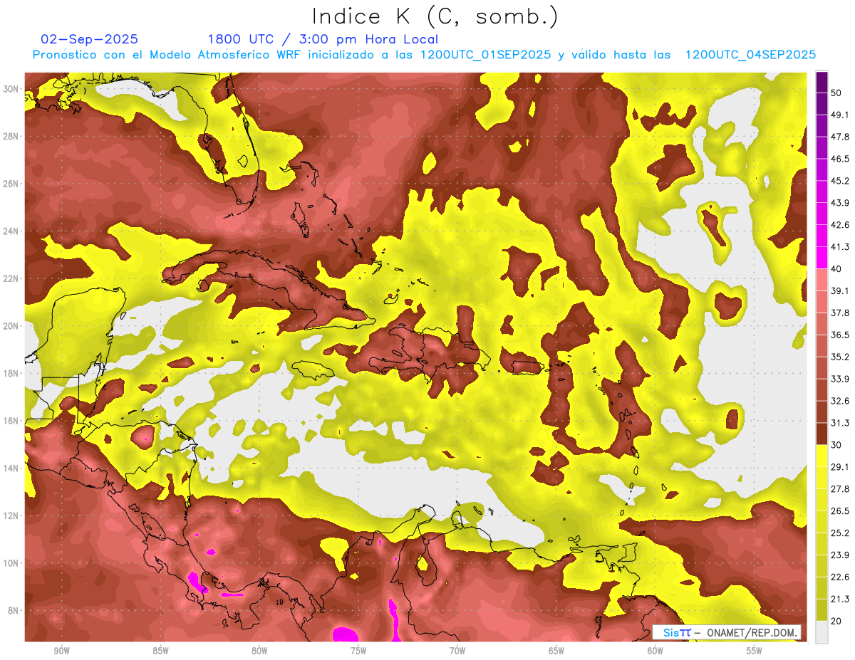The image size is (855, 660).
Task: Click the SisTT - ONAMET/REP.DOM. label
Action: tap(727, 632)
